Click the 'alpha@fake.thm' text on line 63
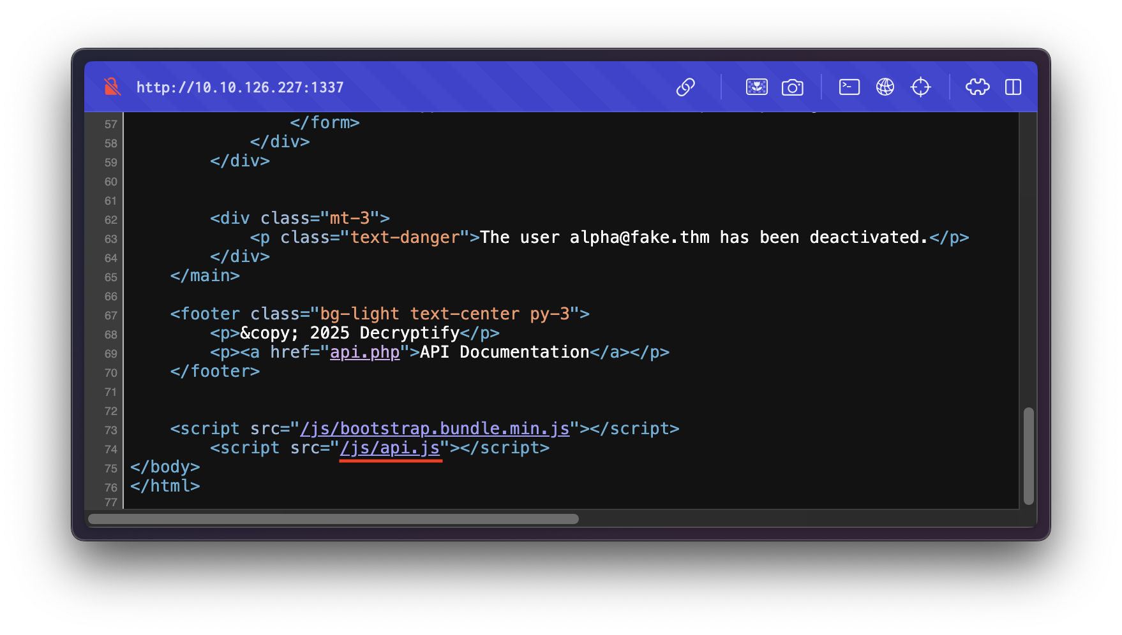This screenshot has height=635, width=1122. tap(640, 237)
